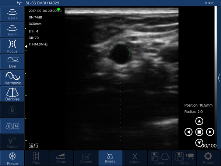221x166 pixels.
Task: Toggle the Denoise filter
Action: (x=12, y=94)
